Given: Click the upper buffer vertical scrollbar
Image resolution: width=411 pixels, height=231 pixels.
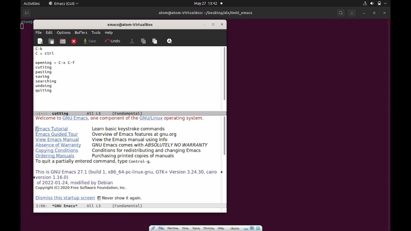Looking at the screenshot, I should click(x=224, y=73).
